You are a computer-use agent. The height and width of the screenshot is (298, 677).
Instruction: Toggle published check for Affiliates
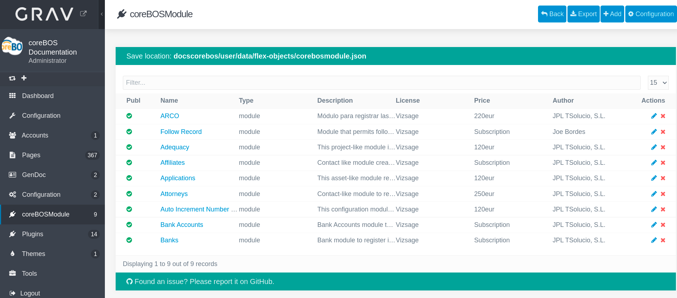tap(129, 163)
